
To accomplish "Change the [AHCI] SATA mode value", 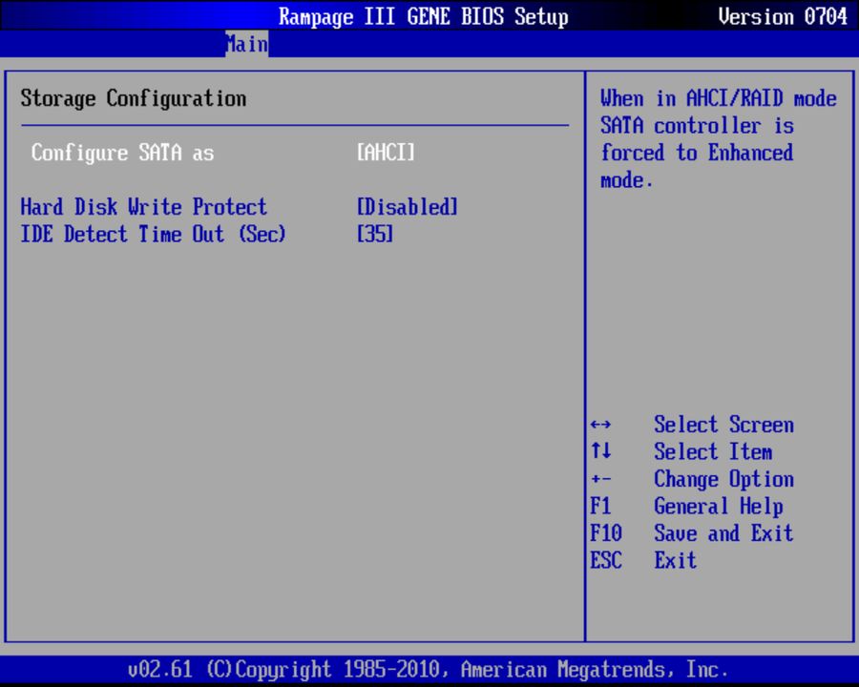I will point(386,153).
